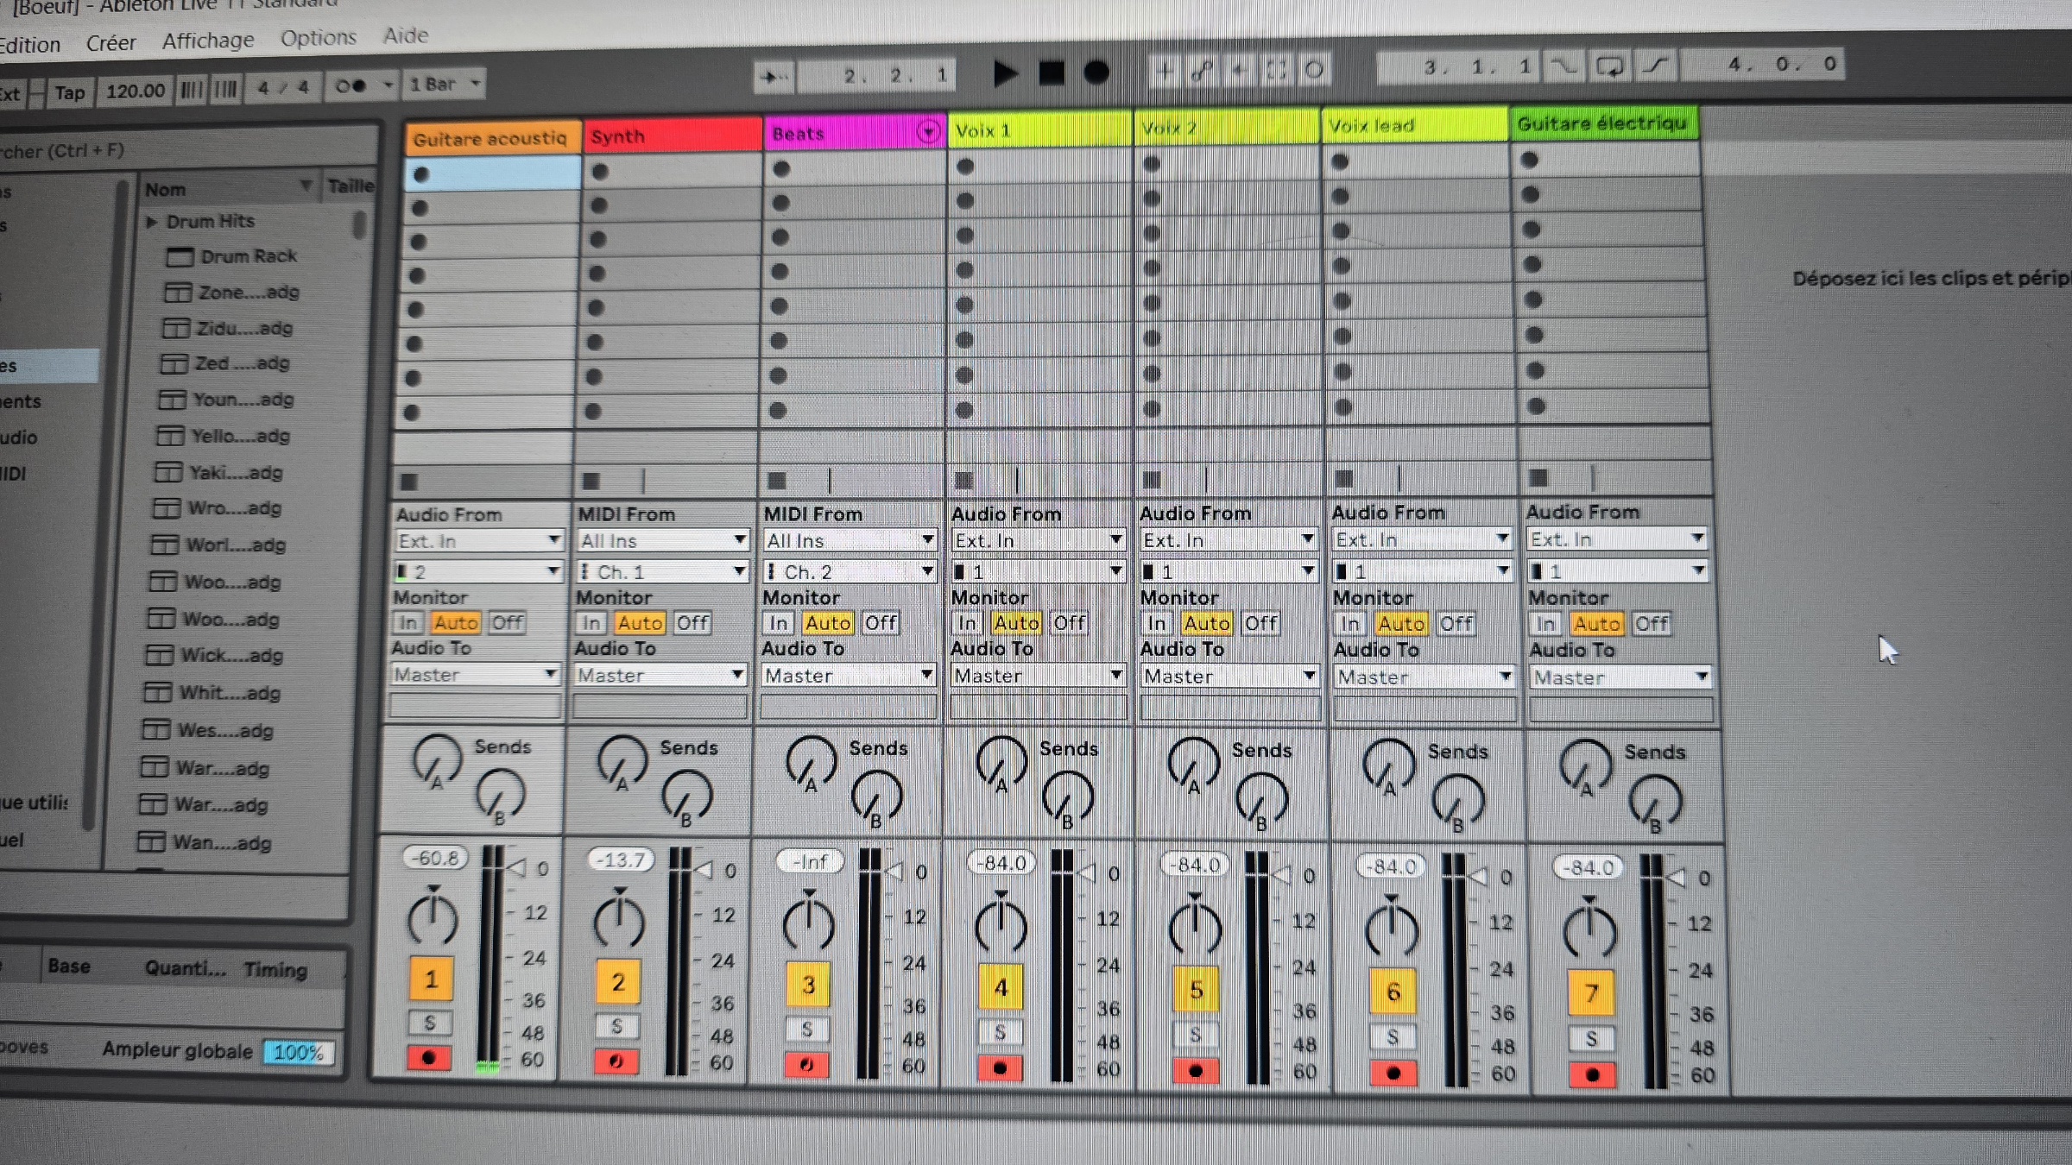Arm the Synth track for recording
This screenshot has width=2072, height=1165.
[x=616, y=1061]
